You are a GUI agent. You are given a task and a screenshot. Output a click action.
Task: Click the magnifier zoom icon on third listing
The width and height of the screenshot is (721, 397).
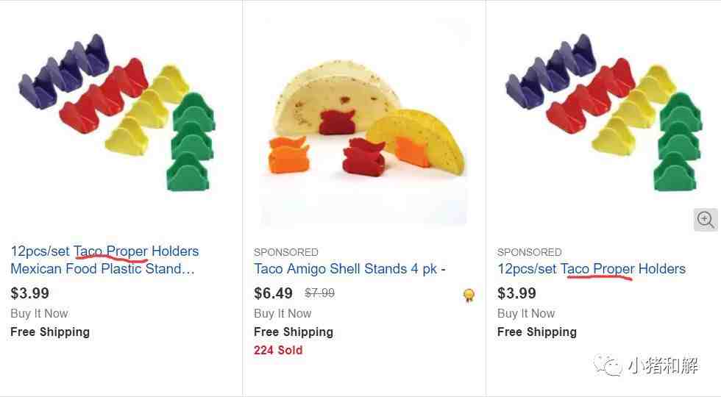[x=706, y=220]
